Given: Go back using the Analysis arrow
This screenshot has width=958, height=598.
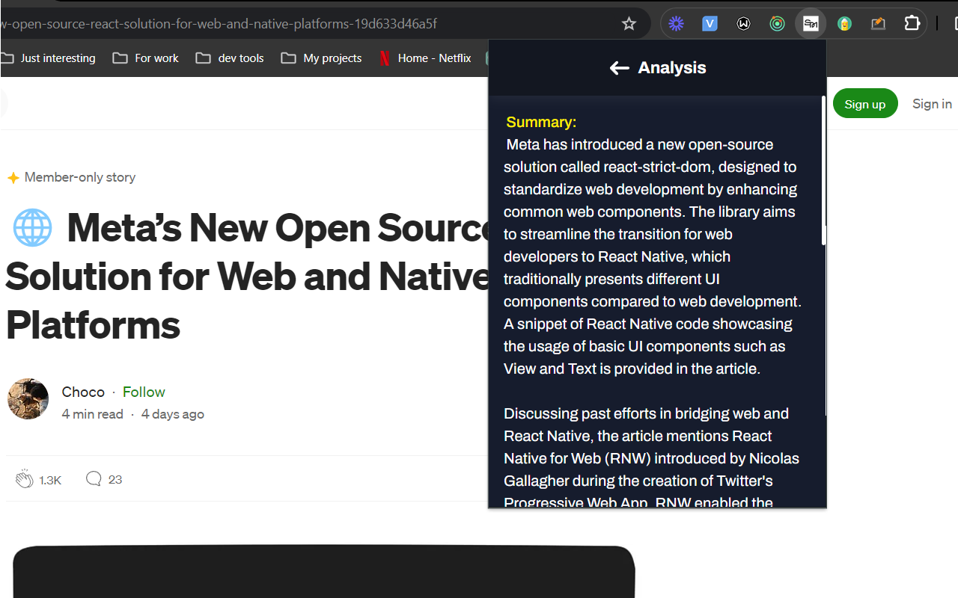Looking at the screenshot, I should (619, 68).
